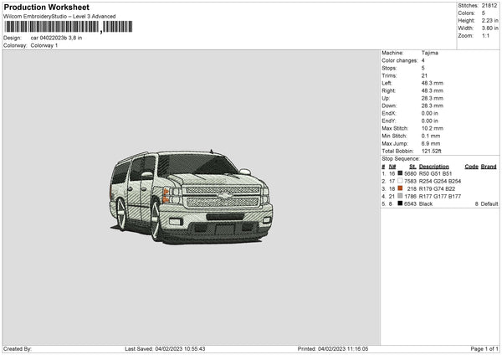502x355 pixels.
Task: Click the Description column header
Action: pyautogui.click(x=434, y=166)
